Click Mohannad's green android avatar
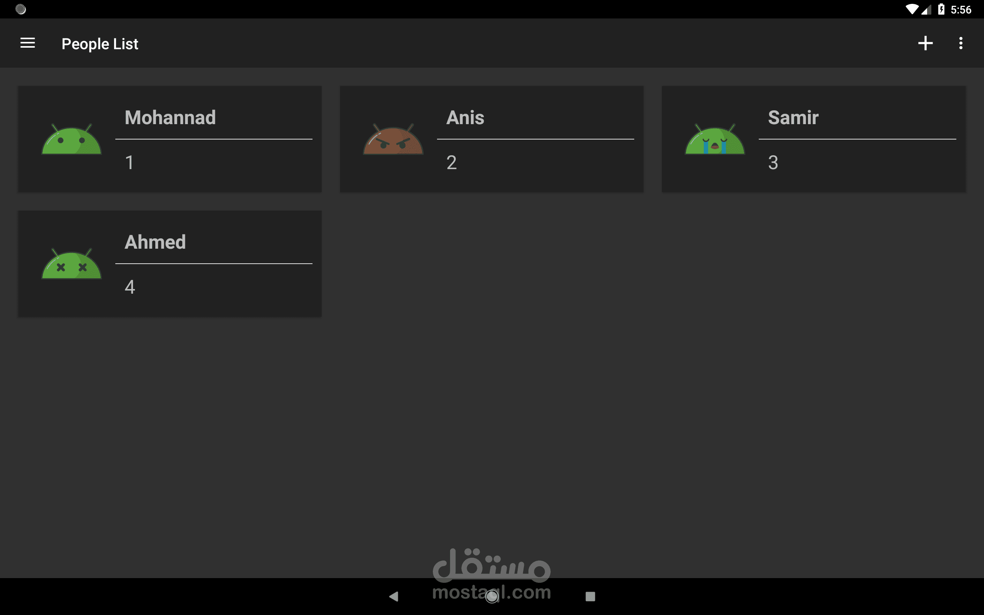984x615 pixels. (x=71, y=140)
